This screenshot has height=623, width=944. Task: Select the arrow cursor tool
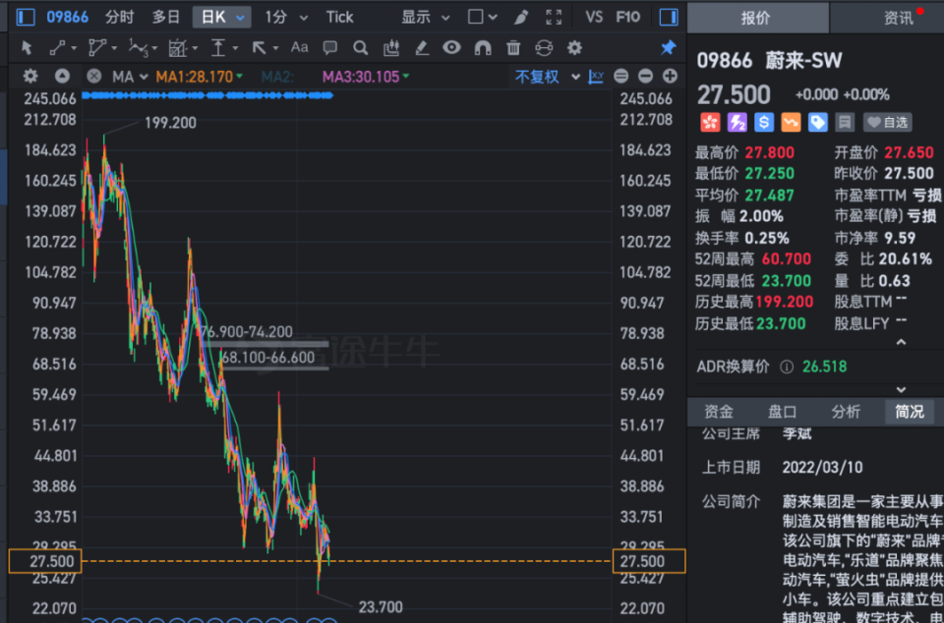27,47
